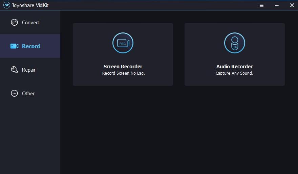Click the Audio Recorder title

click(x=235, y=67)
